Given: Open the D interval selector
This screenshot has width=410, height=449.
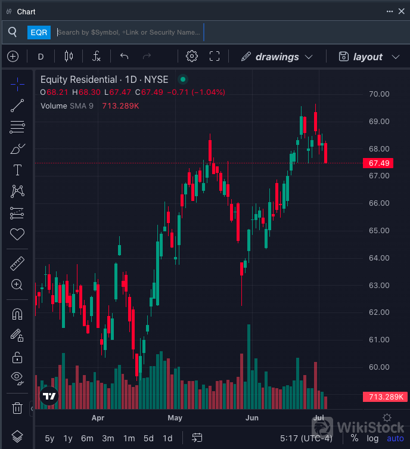Looking at the screenshot, I should (41, 57).
